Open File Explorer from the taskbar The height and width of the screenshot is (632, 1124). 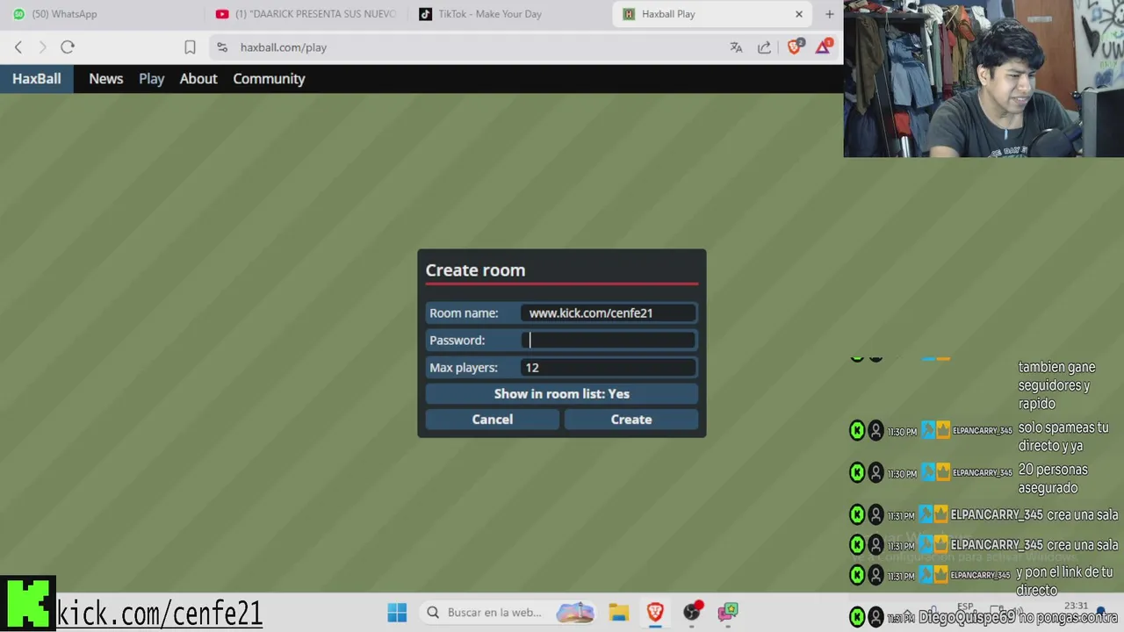619,613
